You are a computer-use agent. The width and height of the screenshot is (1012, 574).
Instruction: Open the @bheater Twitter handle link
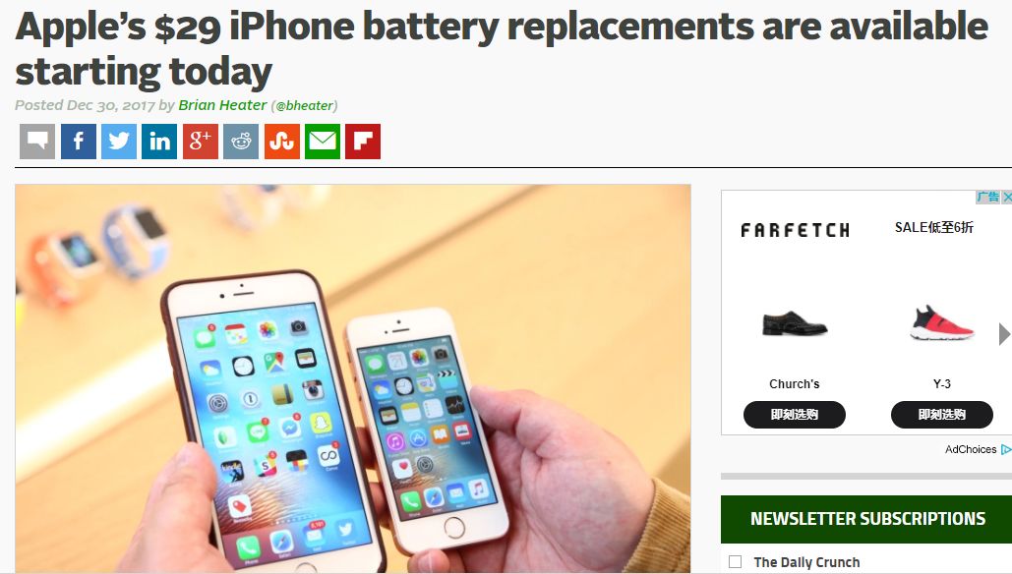pyautogui.click(x=304, y=106)
